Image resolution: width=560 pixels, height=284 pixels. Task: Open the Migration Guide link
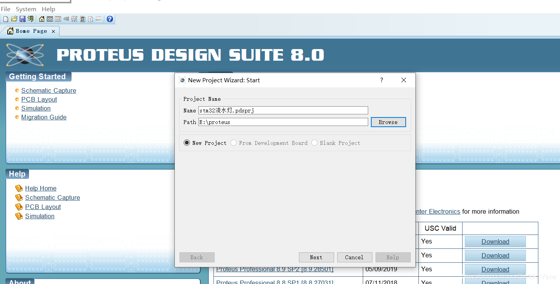tap(44, 117)
